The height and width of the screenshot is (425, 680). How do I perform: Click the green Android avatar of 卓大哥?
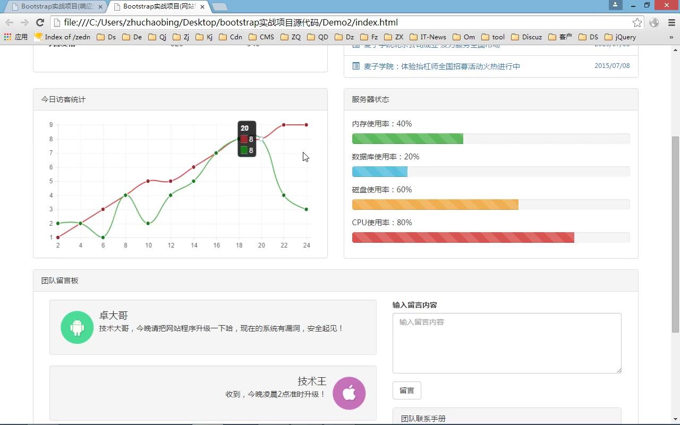[x=77, y=327]
